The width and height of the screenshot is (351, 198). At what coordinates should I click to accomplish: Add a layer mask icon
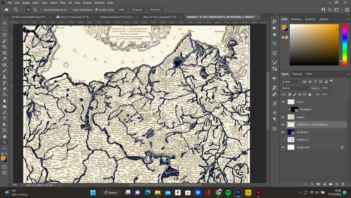[318, 184]
